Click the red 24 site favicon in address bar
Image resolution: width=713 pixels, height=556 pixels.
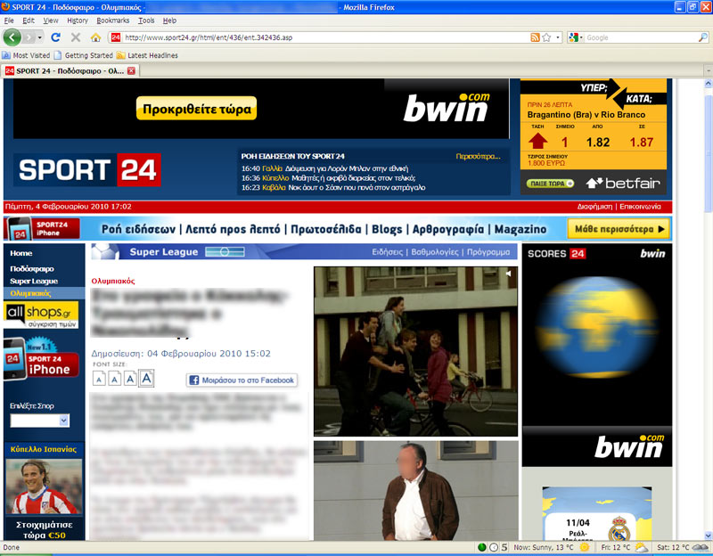(x=116, y=37)
